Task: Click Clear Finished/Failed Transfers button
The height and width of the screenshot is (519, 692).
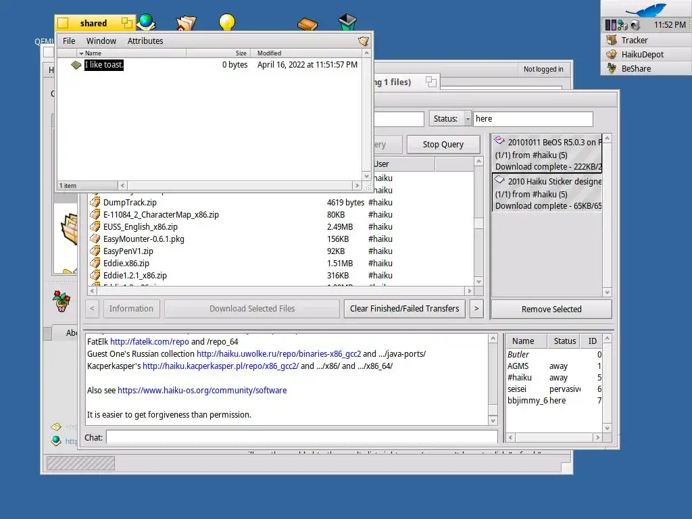Action: click(x=404, y=308)
